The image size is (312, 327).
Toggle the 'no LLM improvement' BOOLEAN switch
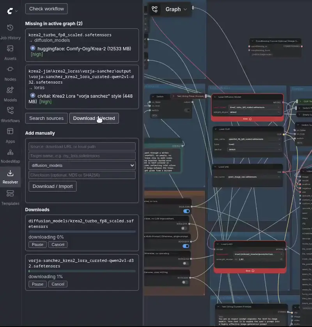(x=184, y=229)
